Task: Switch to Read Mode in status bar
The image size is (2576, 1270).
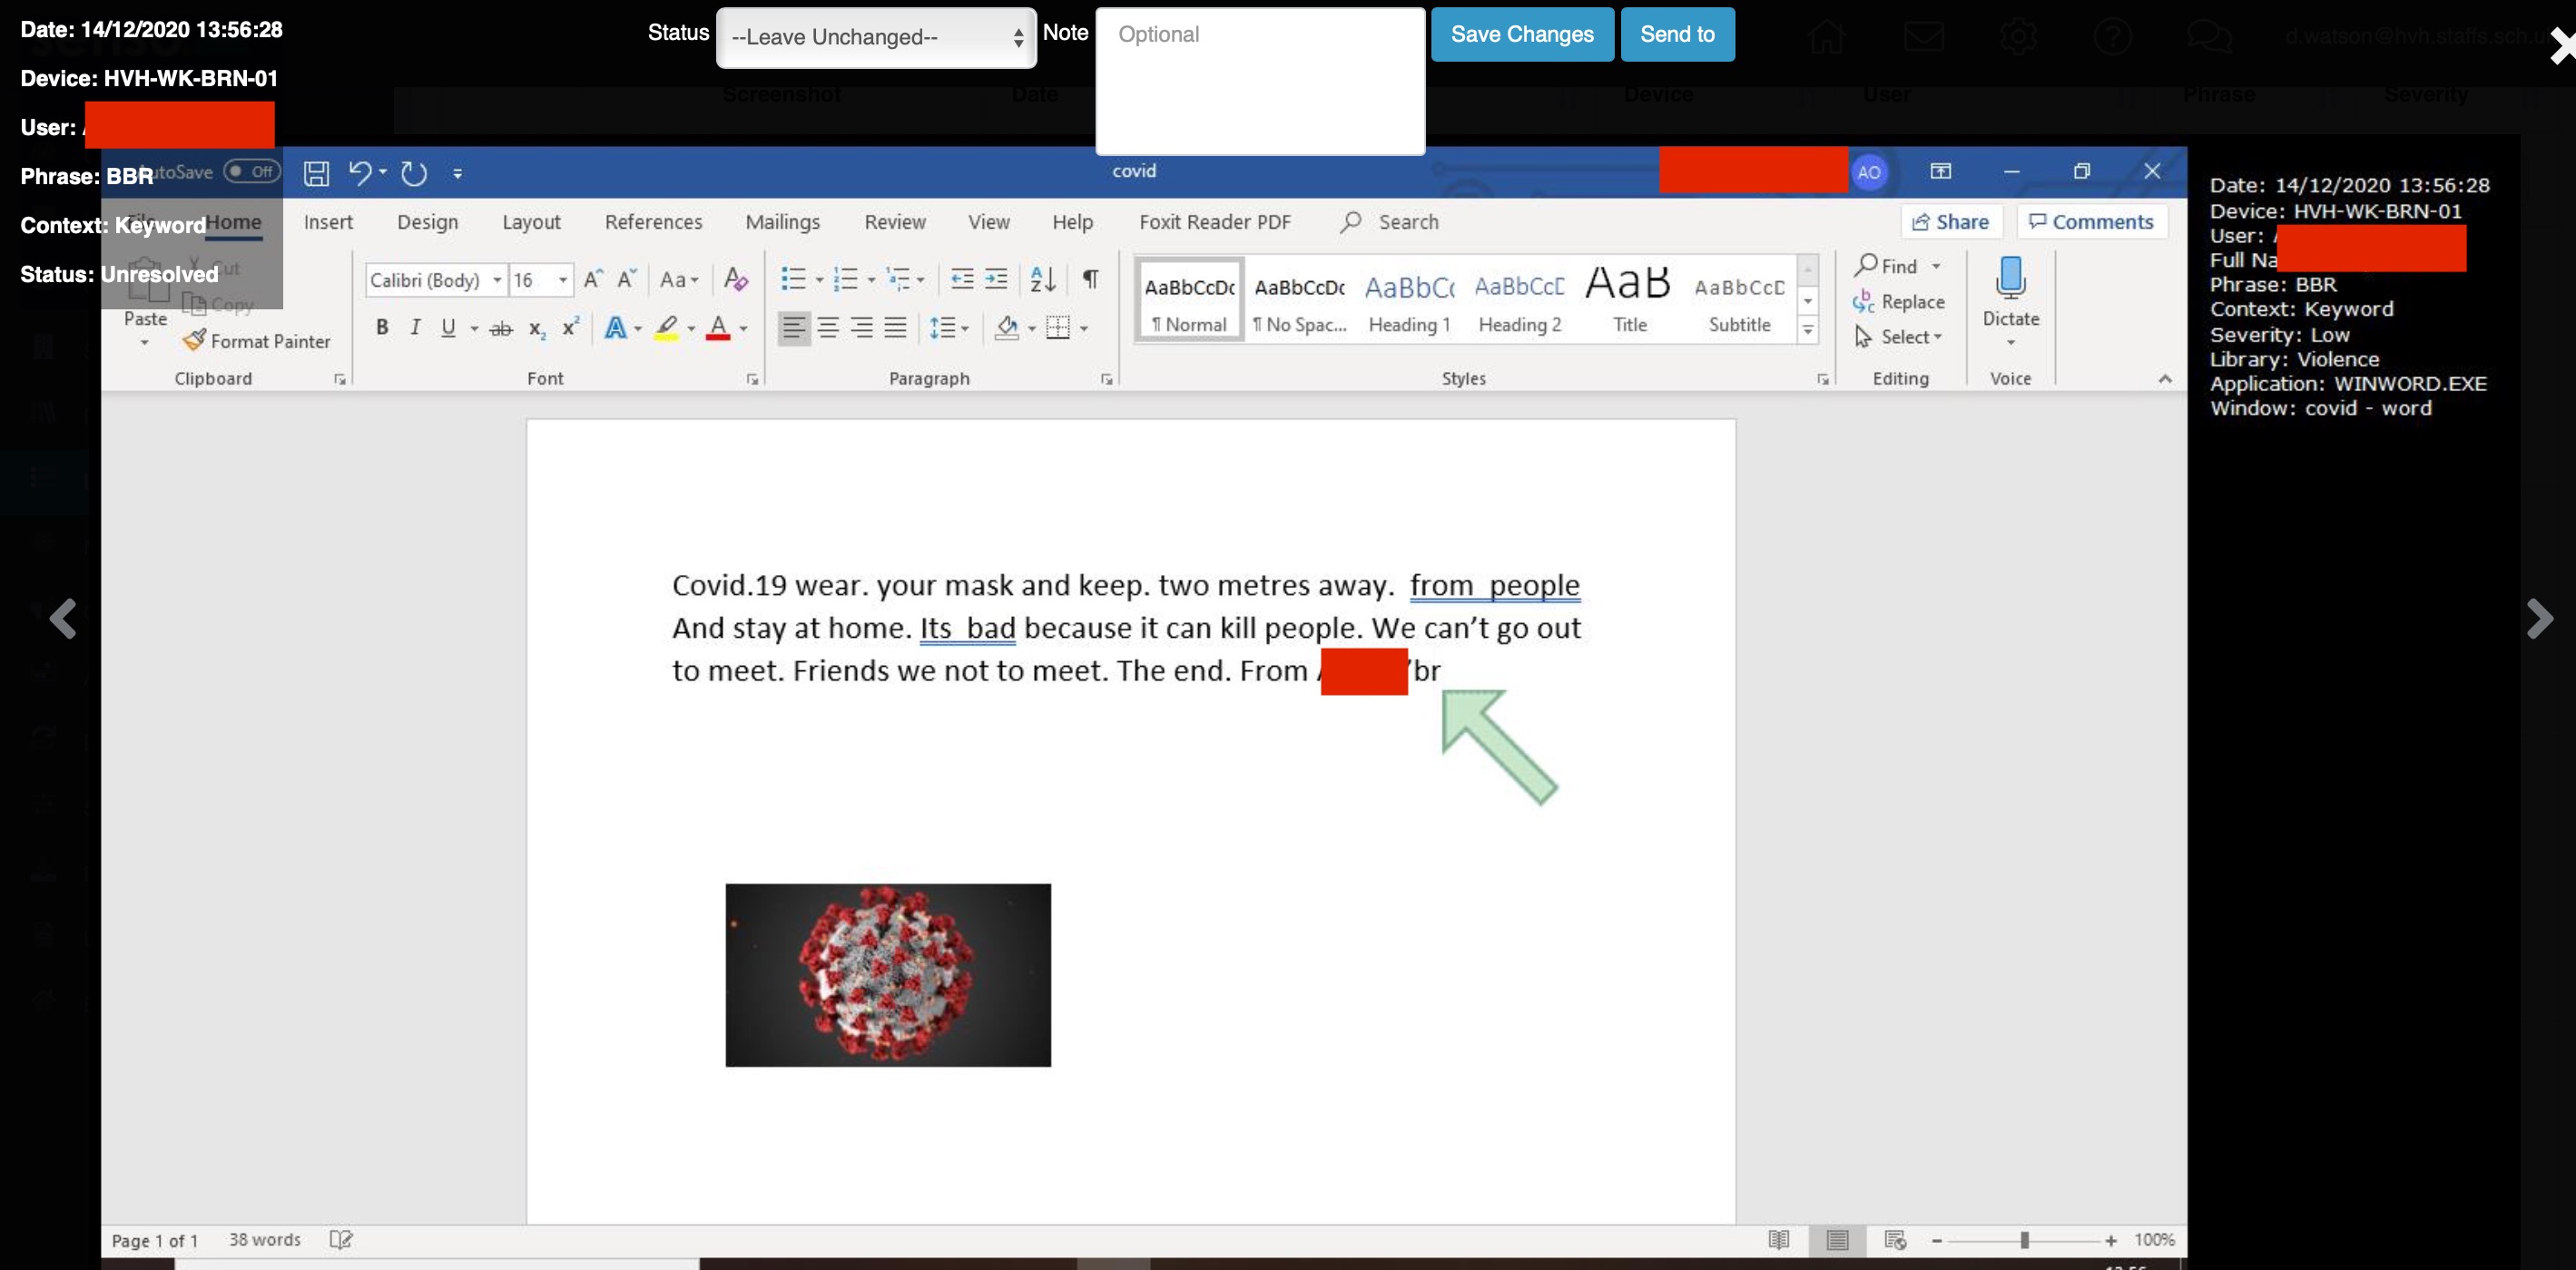Action: click(1778, 1239)
